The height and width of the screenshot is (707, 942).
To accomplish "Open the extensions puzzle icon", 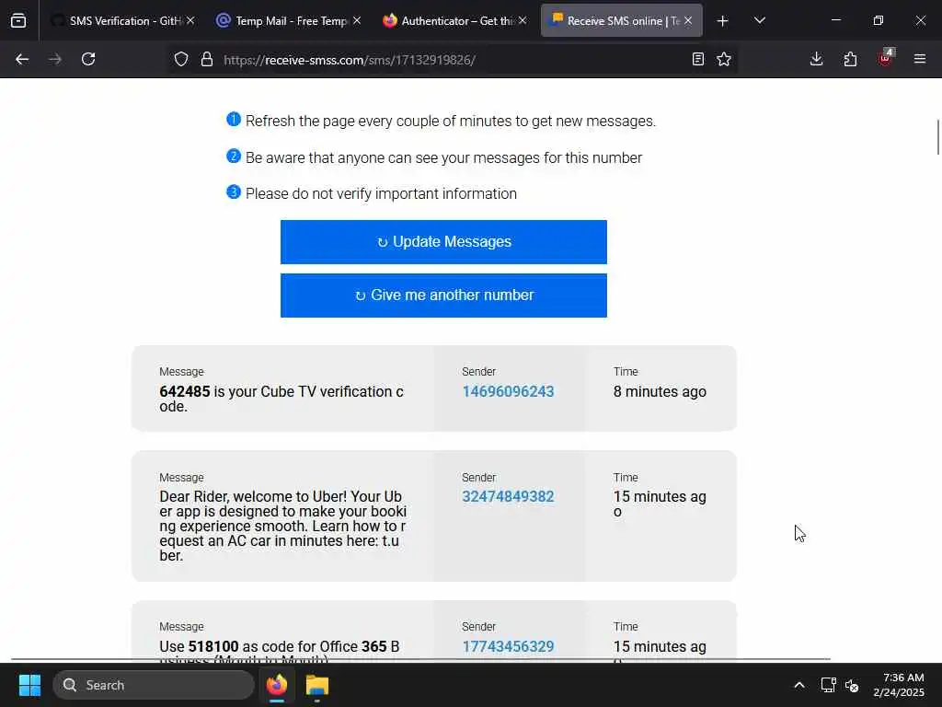I will [x=850, y=60].
